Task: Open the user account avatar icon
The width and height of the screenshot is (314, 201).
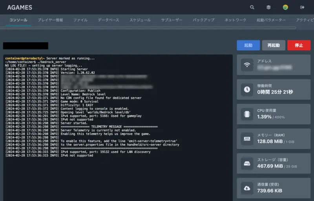Action: [x=285, y=7]
